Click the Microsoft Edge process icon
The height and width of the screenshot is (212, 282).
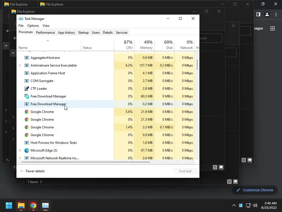[x=27, y=150]
